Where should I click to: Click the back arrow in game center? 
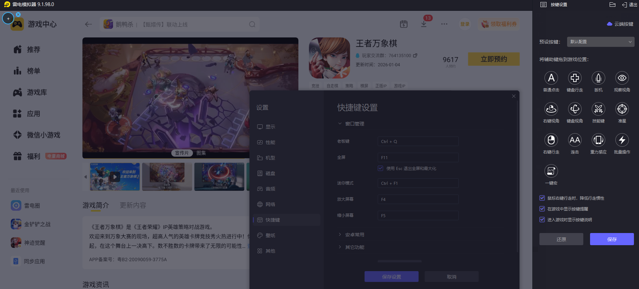[88, 24]
